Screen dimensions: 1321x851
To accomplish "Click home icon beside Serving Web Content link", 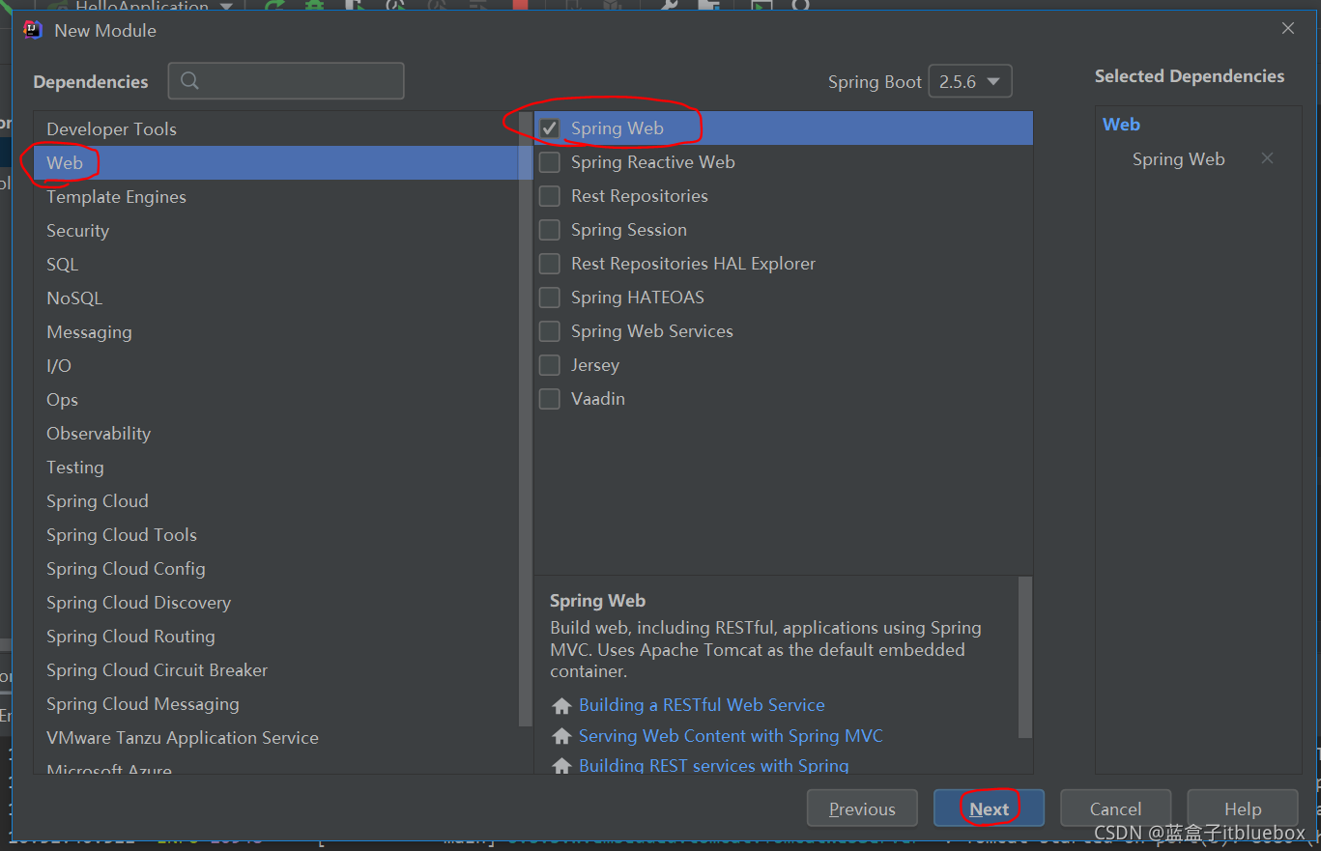I will [x=561, y=737].
